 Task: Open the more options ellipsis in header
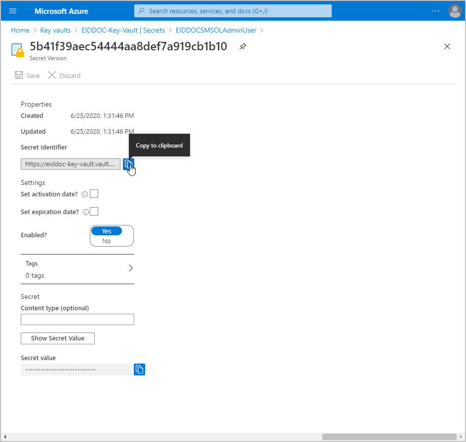pyautogui.click(x=435, y=11)
